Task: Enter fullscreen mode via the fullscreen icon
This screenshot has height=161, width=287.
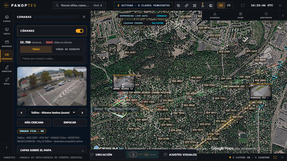Action: click(x=243, y=5)
